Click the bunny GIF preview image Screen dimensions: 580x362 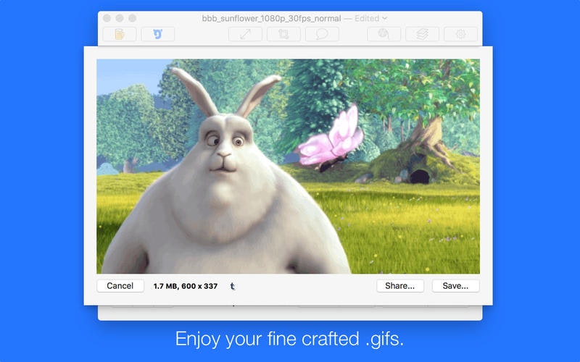288,167
